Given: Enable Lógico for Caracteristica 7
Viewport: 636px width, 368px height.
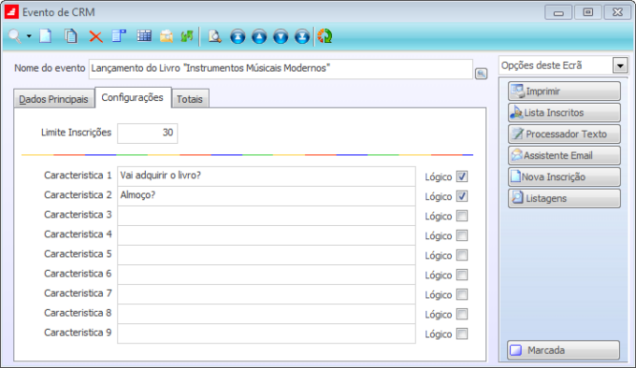Looking at the screenshot, I should pos(462,294).
